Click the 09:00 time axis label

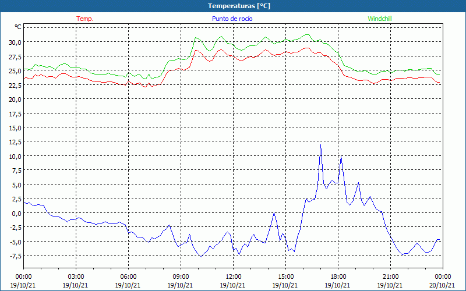point(181,277)
